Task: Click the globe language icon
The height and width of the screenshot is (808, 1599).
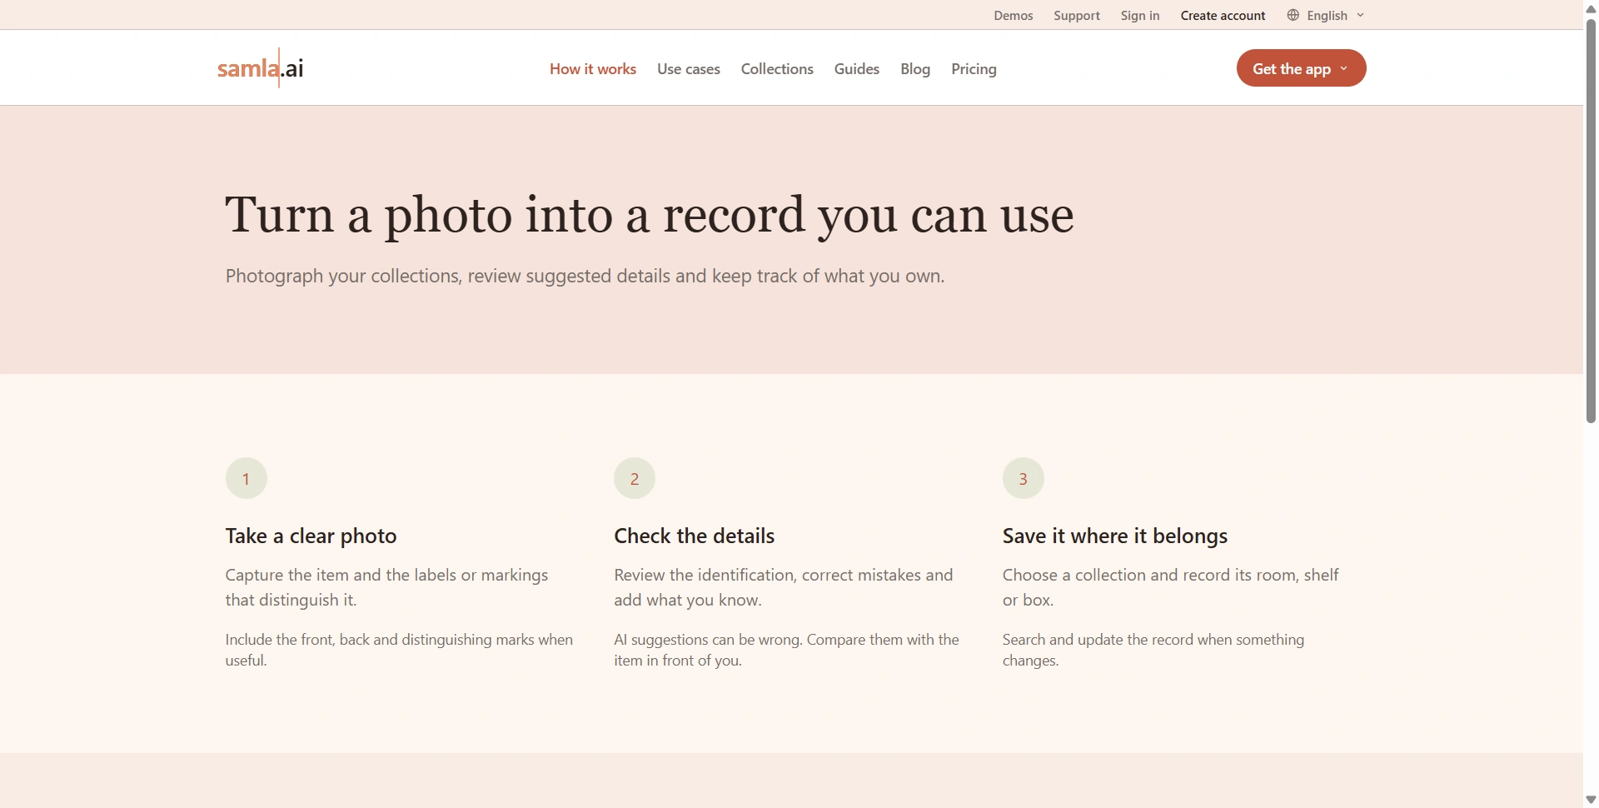Action: tap(1293, 15)
